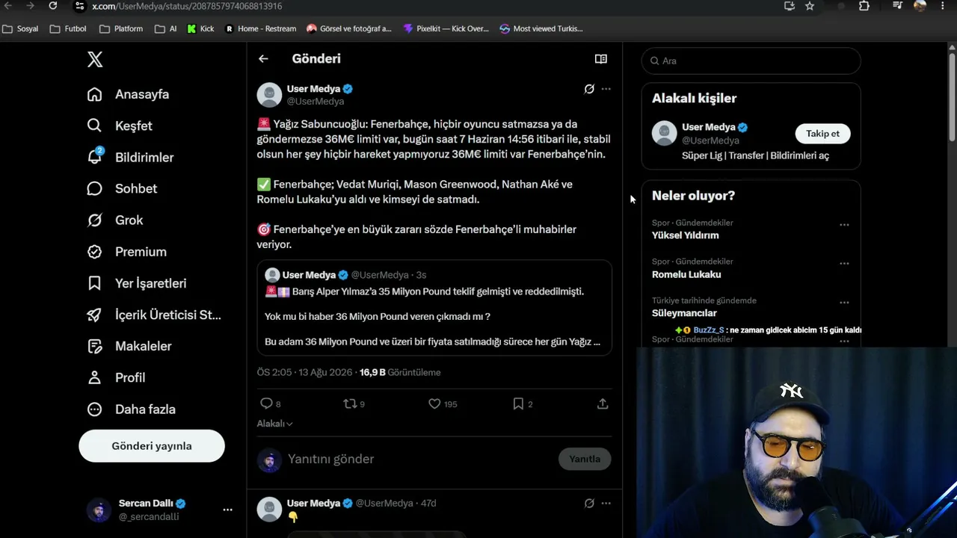Open the browser extensions puzzle icon
The height and width of the screenshot is (538, 957).
[x=864, y=6]
